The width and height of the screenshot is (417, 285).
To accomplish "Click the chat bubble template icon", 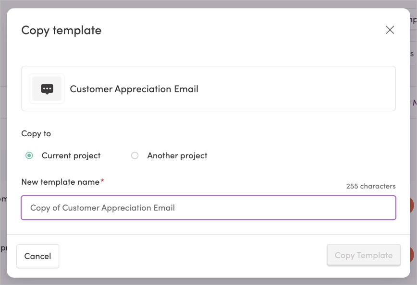I will coord(47,89).
